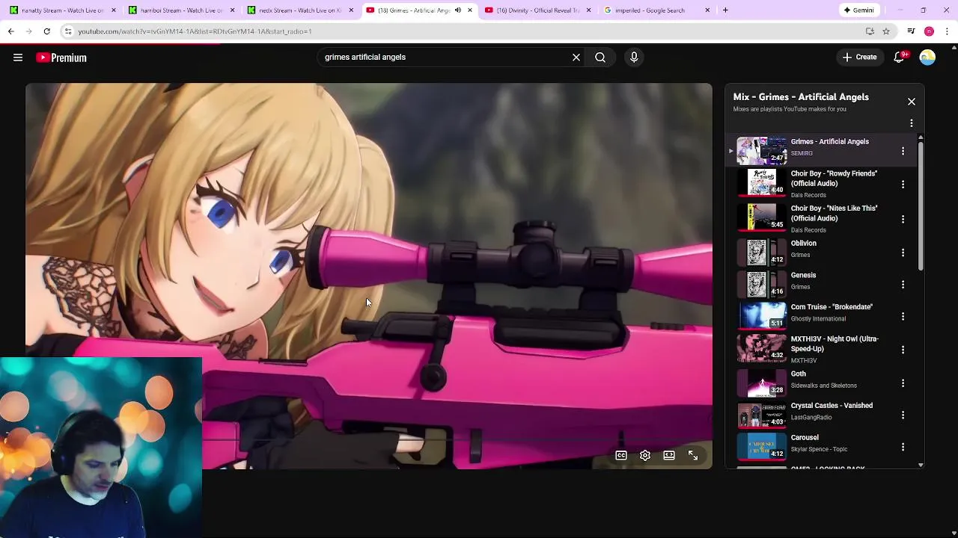Viewport: 958px width, 538px height.
Task: Play Com Truise "Brokendate" from playlist
Action: [x=832, y=307]
